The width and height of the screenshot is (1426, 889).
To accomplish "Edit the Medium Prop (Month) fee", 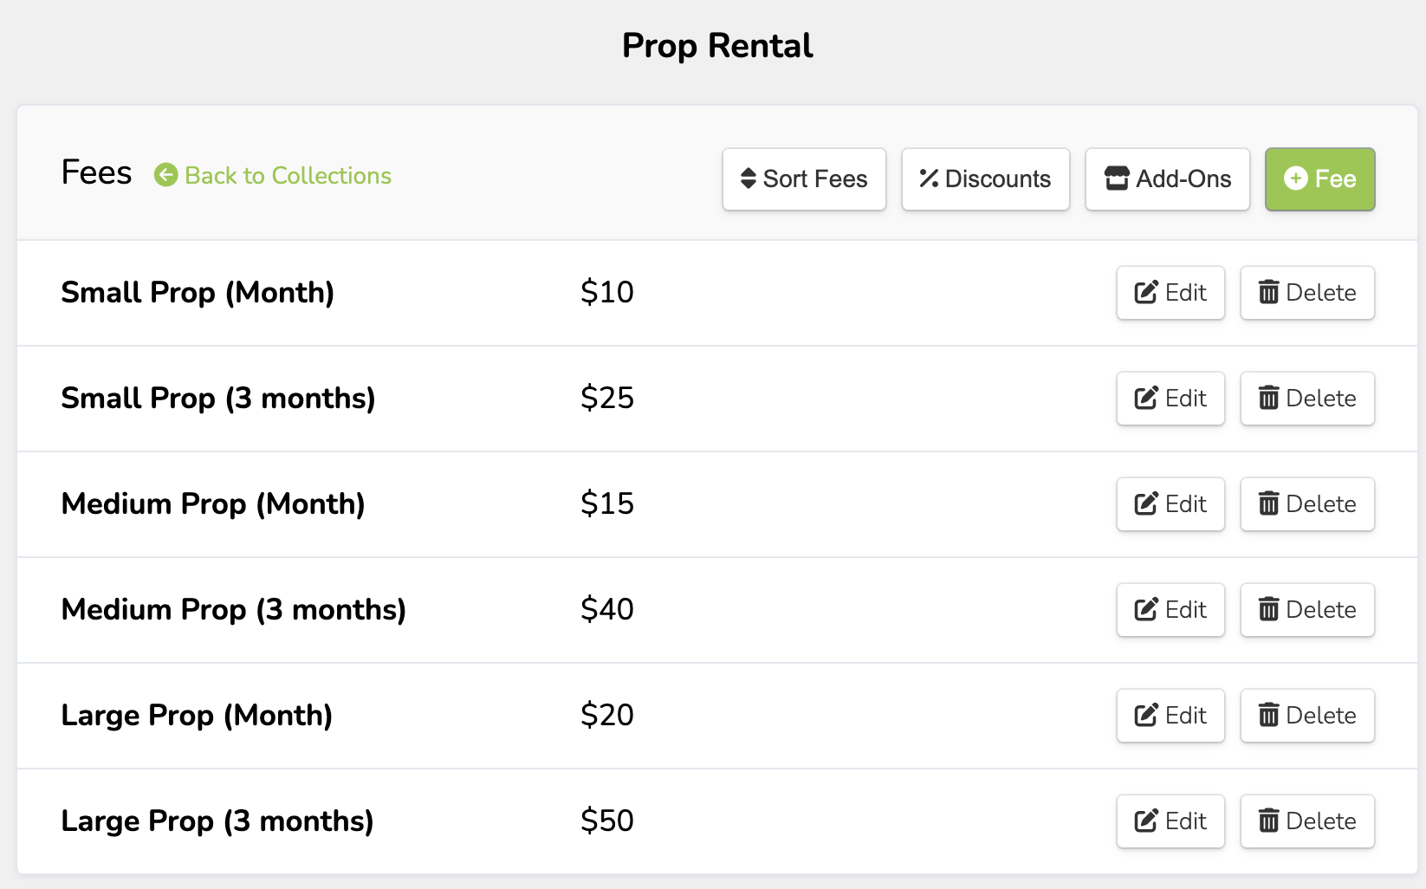I will tap(1170, 504).
